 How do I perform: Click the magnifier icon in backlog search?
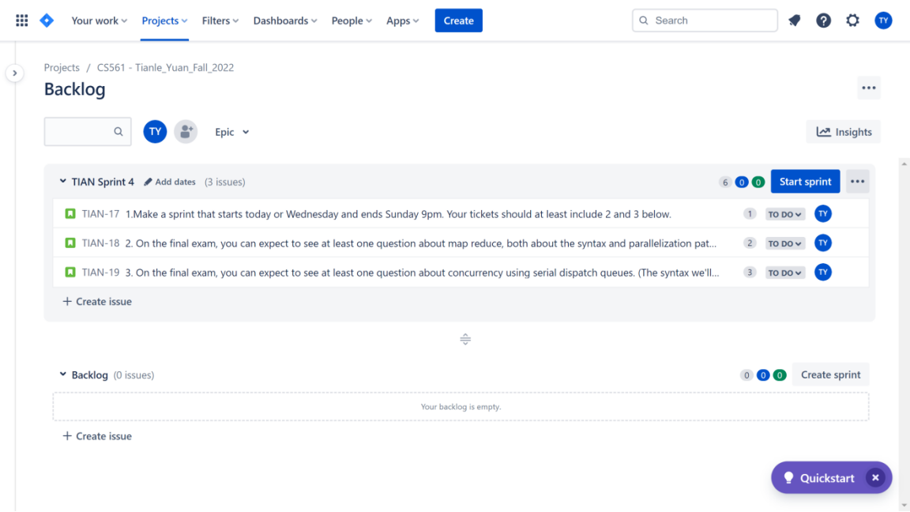point(118,132)
